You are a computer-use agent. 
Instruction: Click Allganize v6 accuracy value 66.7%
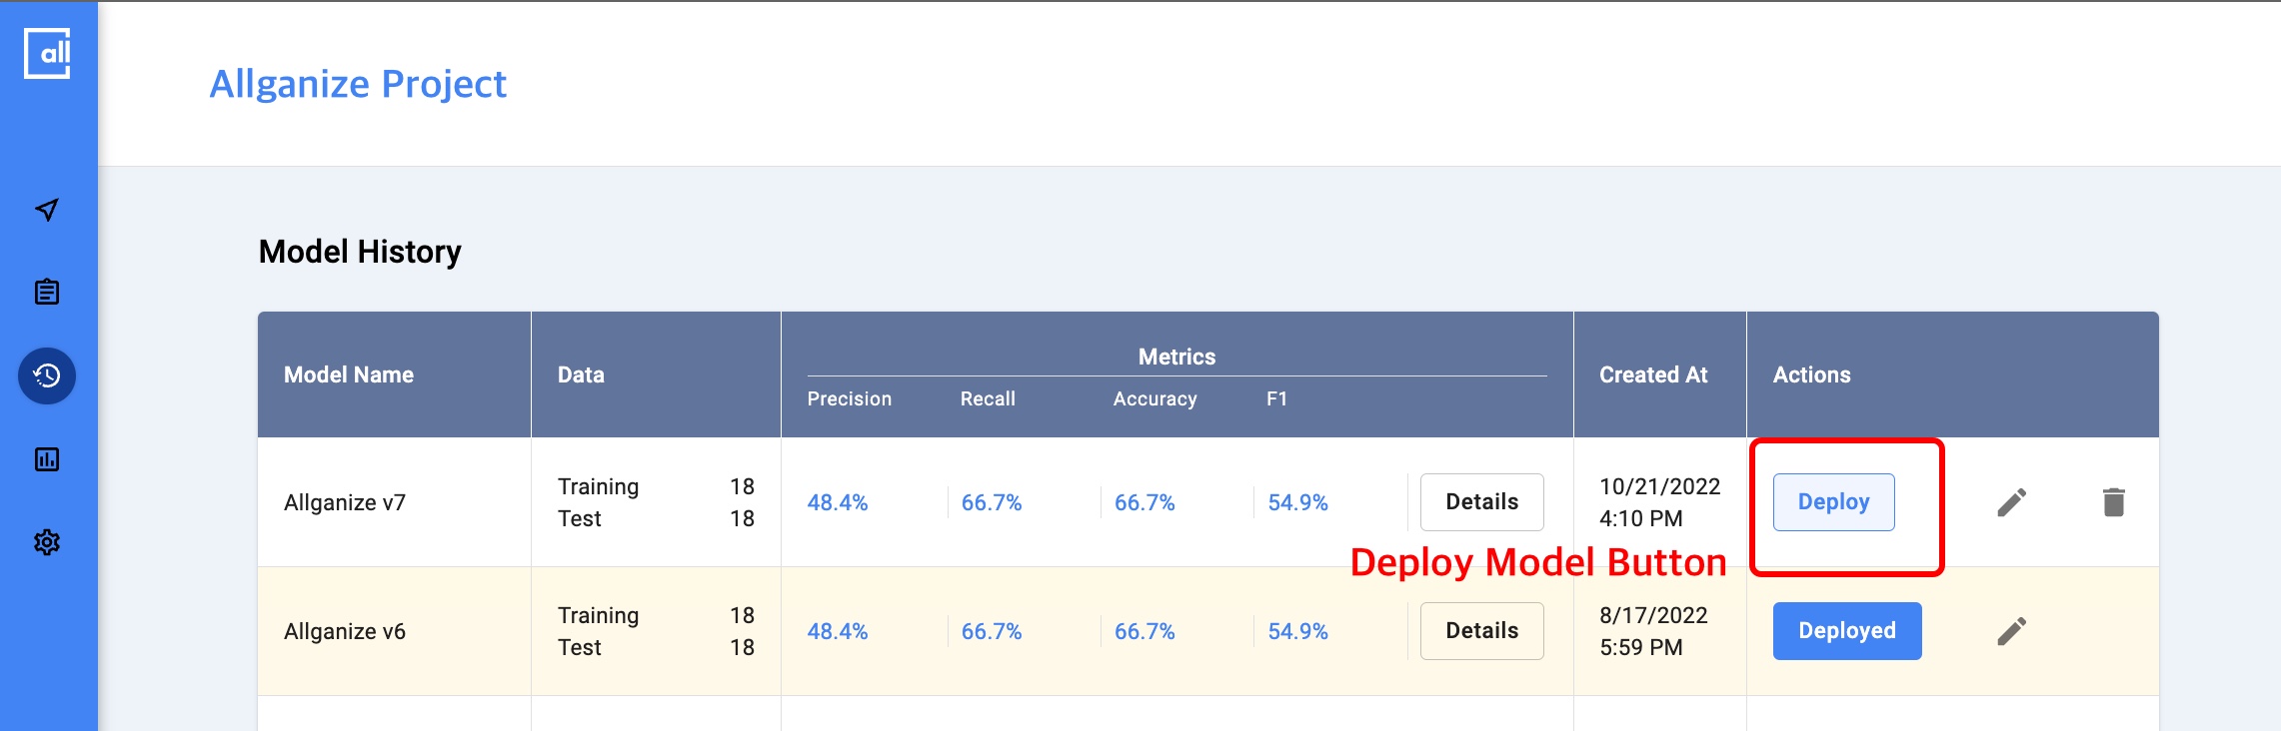[x=1144, y=631]
